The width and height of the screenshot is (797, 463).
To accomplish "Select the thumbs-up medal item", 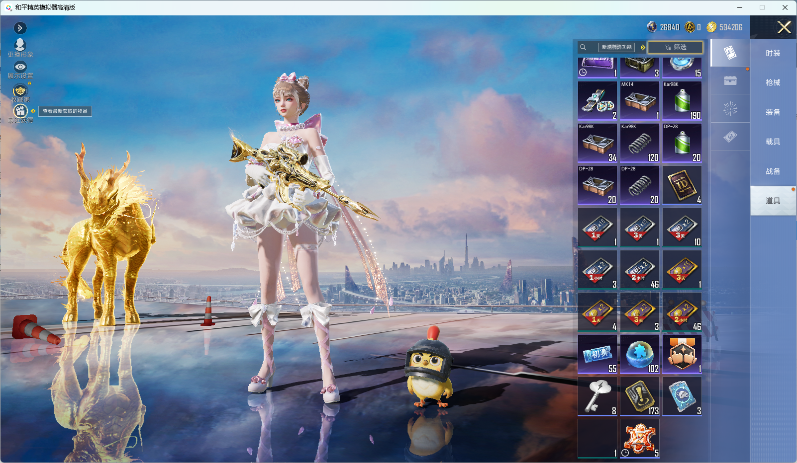I will point(682,354).
